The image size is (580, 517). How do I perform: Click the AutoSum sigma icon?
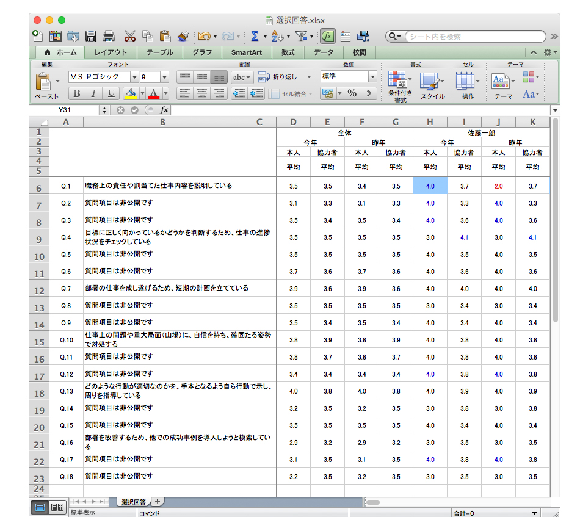tap(255, 36)
